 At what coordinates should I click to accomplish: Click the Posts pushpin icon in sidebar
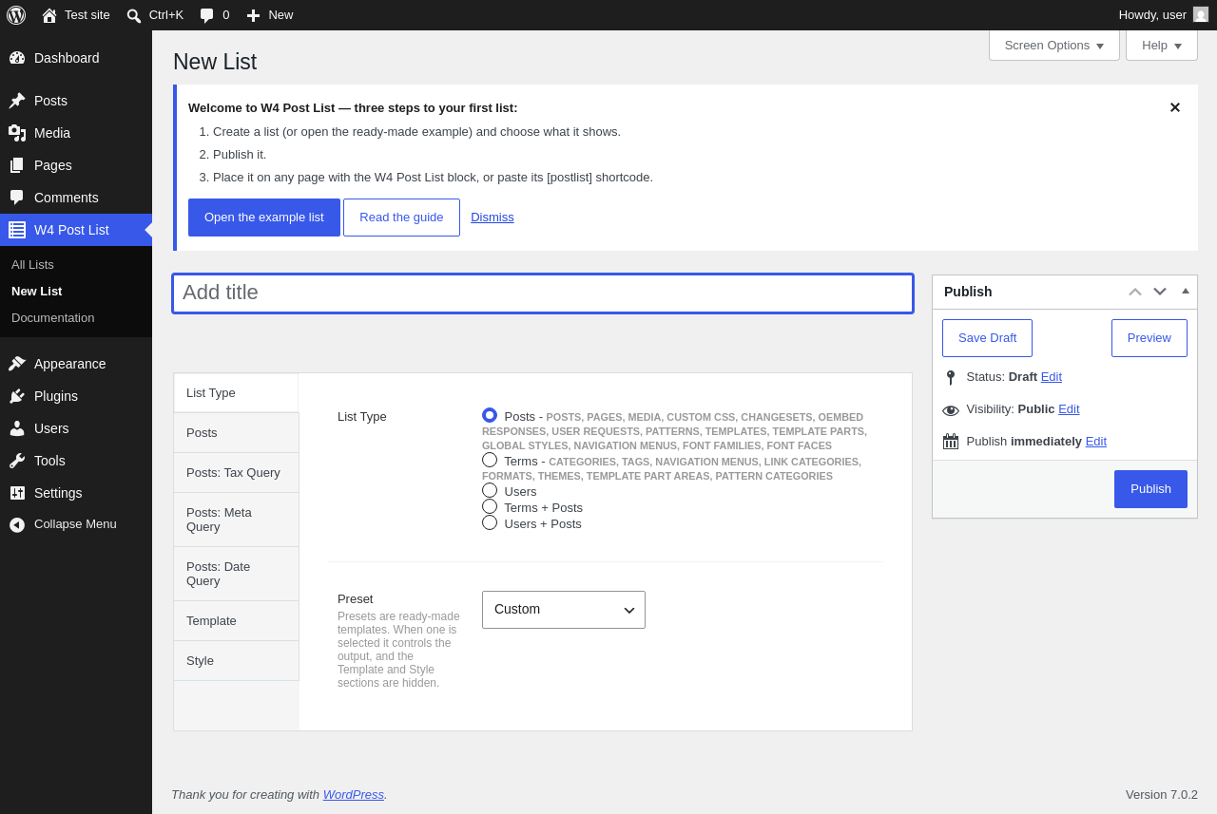pos(17,101)
